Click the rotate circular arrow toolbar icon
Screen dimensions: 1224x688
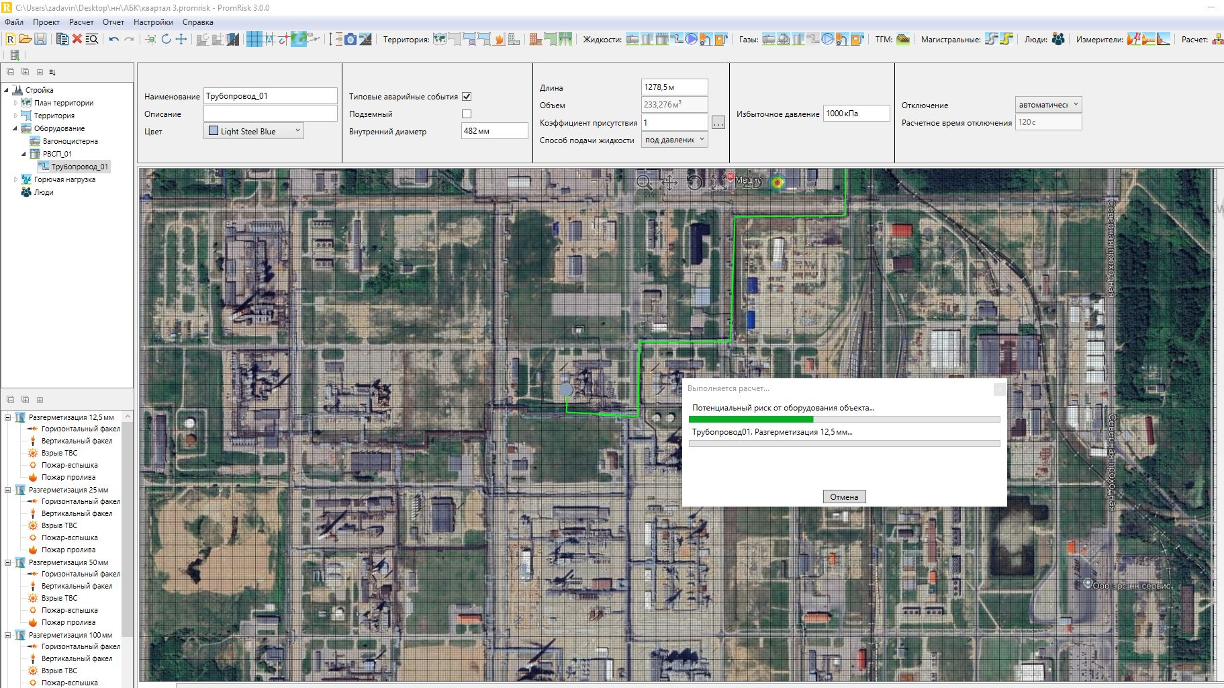tap(167, 39)
